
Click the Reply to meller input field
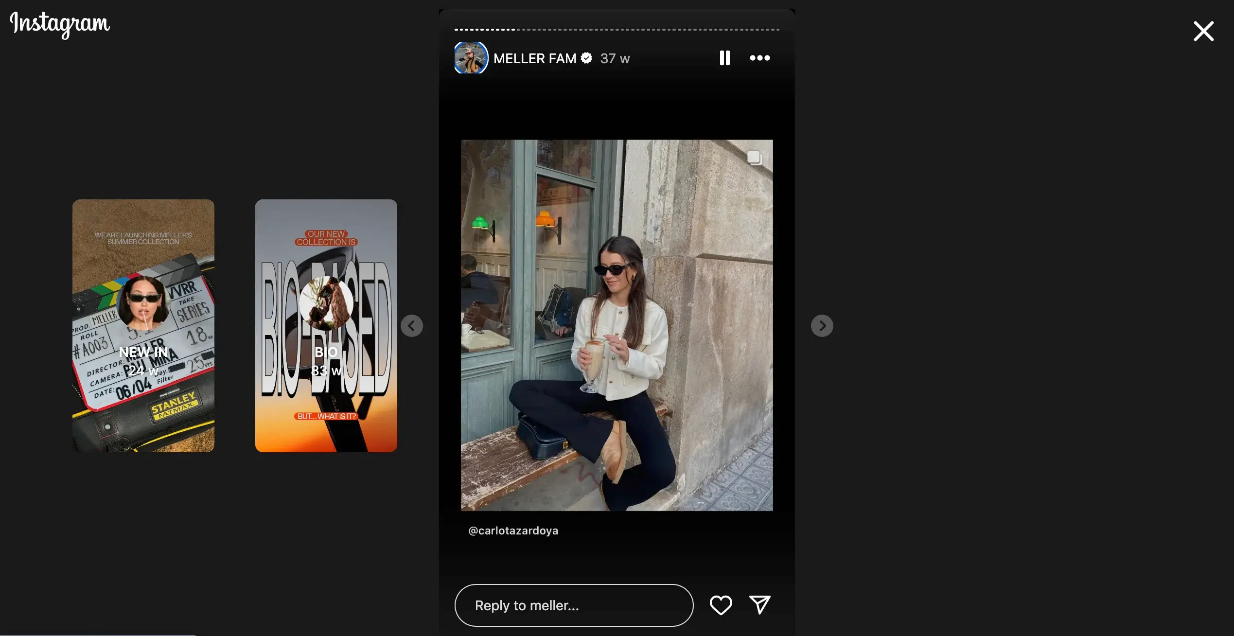[x=574, y=605]
